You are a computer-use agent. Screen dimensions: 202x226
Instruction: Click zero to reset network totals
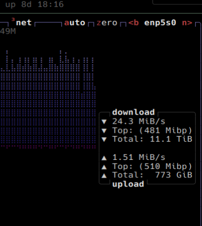click(x=107, y=23)
